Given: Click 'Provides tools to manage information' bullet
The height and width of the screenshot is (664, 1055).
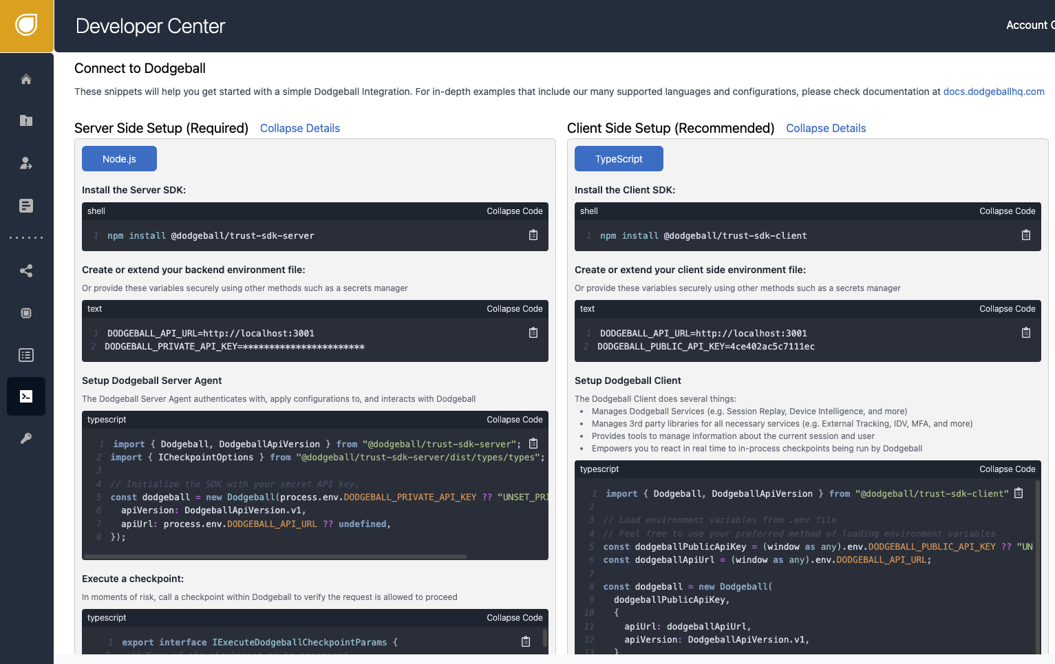Looking at the screenshot, I should click(x=733, y=436).
